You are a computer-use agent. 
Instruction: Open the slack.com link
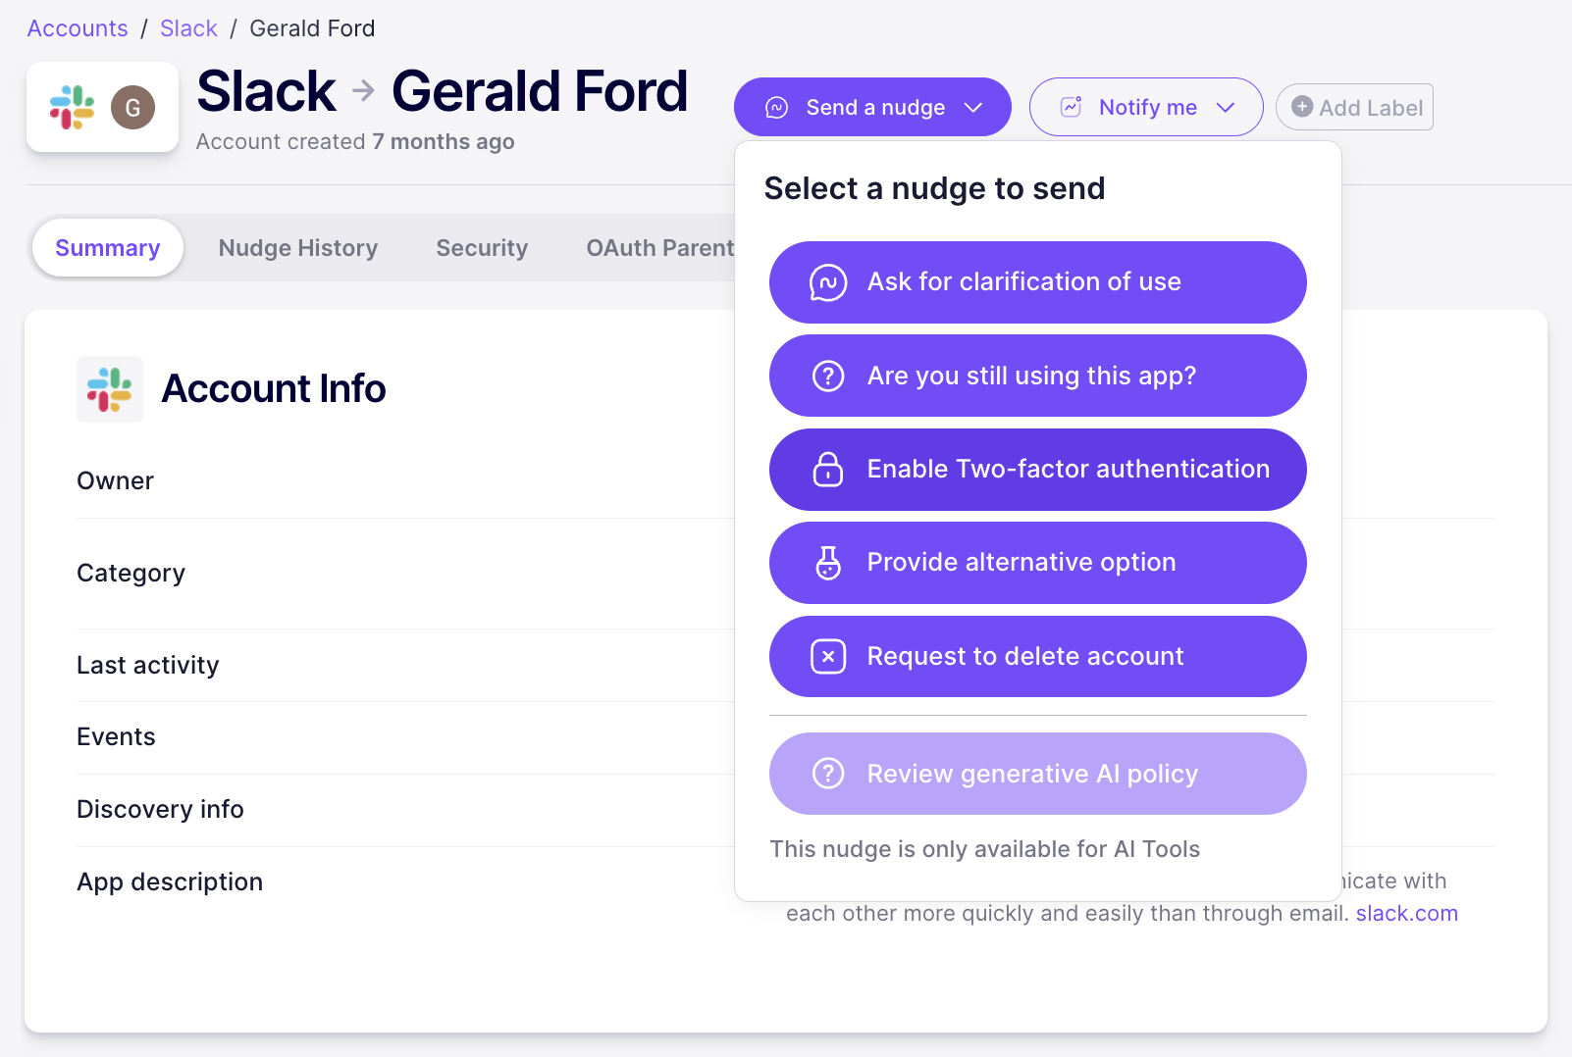(x=1406, y=914)
